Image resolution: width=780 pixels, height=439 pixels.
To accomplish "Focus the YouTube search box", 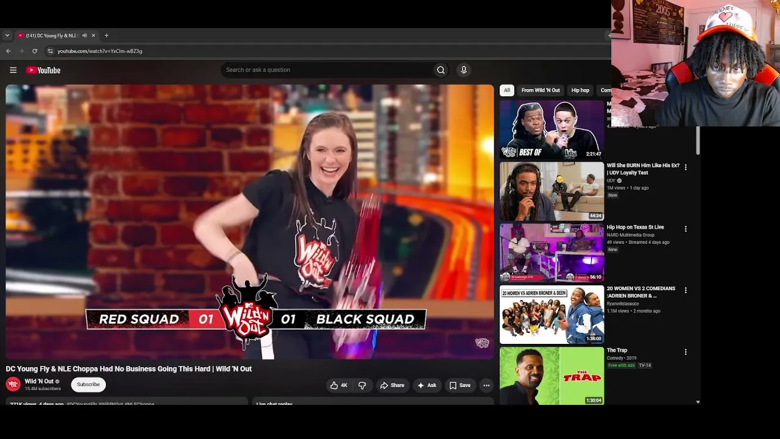I will 327,70.
